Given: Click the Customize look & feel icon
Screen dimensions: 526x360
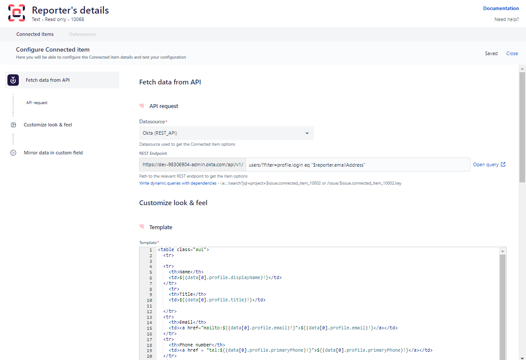Looking at the screenshot, I should (x=13, y=125).
